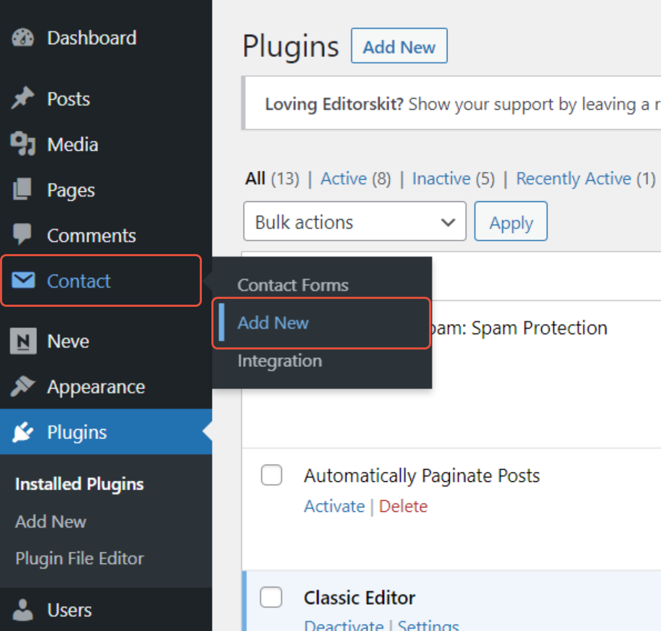Choose Add New in Contact flyout submenu
Image resolution: width=661 pixels, height=631 pixels.
click(x=322, y=323)
